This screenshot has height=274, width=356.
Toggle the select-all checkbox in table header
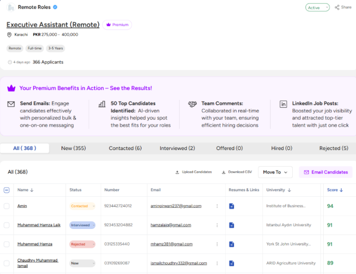click(x=7, y=190)
